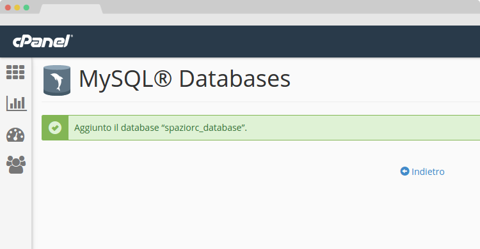Click the cPanel logo in header
The image size is (480, 249).
[x=42, y=41]
